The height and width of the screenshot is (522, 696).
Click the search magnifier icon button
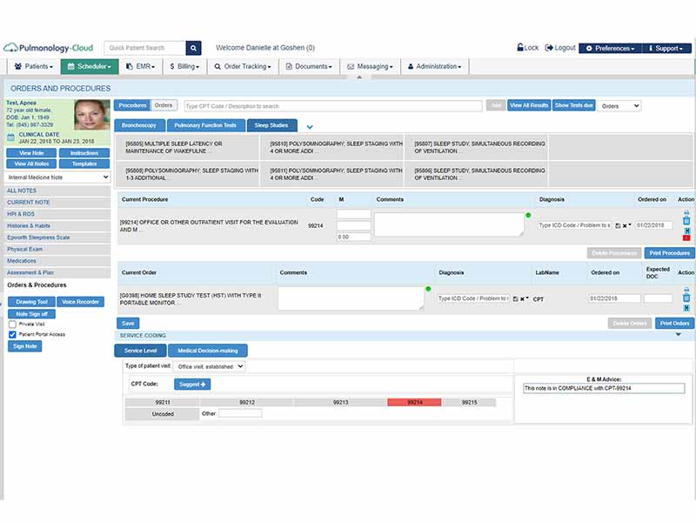pyautogui.click(x=193, y=48)
